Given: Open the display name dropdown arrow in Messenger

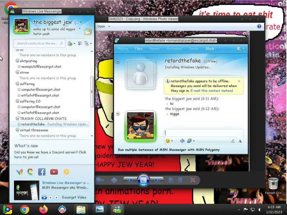Looking at the screenshot, I should [x=81, y=22].
